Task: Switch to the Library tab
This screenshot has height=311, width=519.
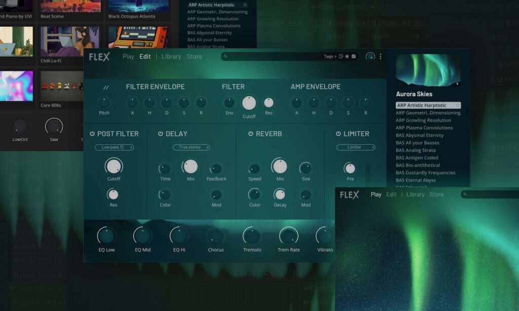Action: tap(171, 57)
